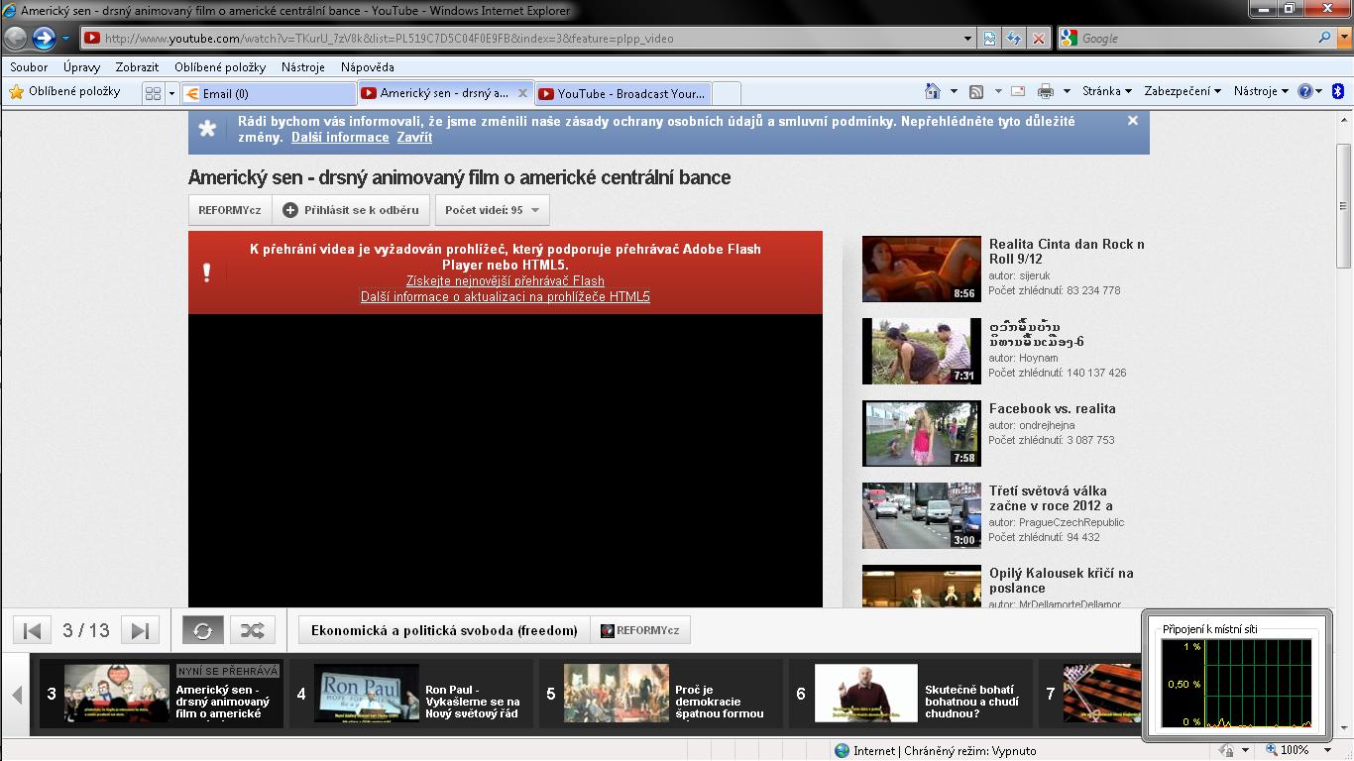1354x761 pixels.
Task: Click the Další informace link
Action: (340, 138)
